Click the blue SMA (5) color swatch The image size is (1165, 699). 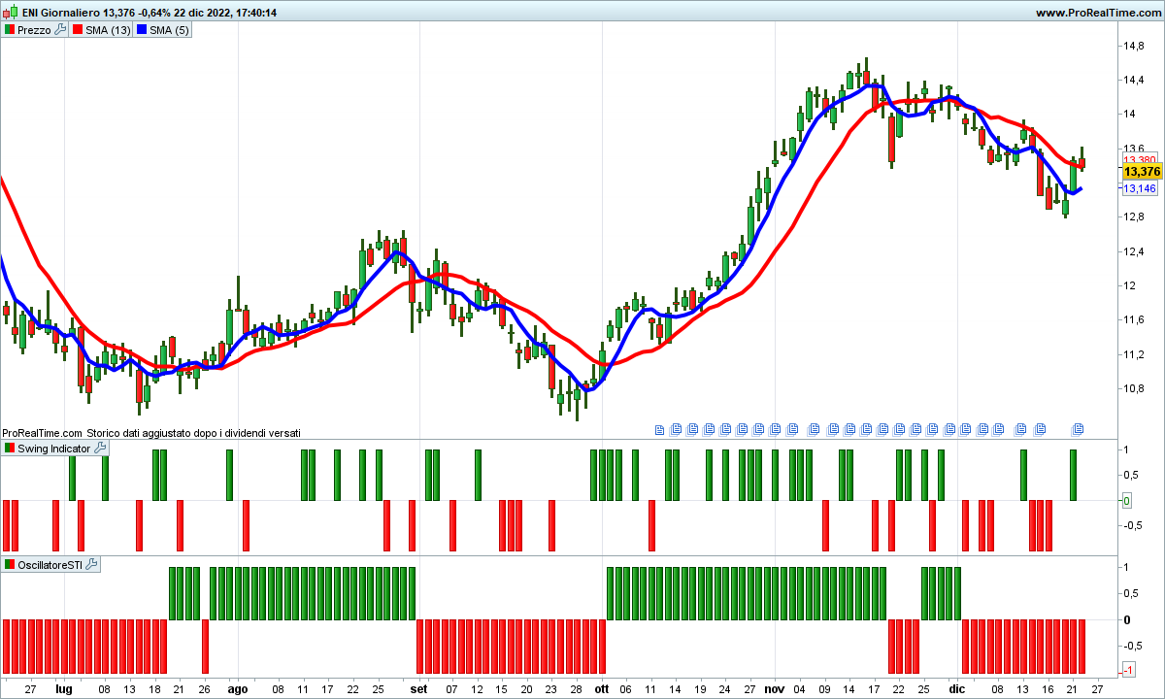142,30
